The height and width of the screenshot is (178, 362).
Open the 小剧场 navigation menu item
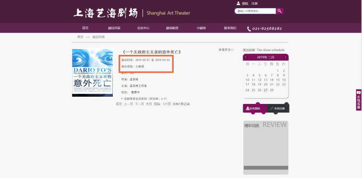(201, 28)
